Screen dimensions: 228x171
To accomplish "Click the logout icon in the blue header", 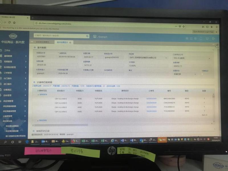I will tap(213, 38).
